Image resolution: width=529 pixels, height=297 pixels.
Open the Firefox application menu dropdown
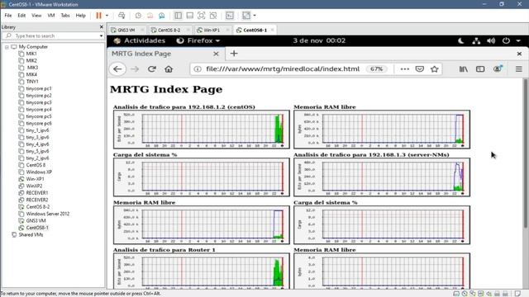[198, 40]
